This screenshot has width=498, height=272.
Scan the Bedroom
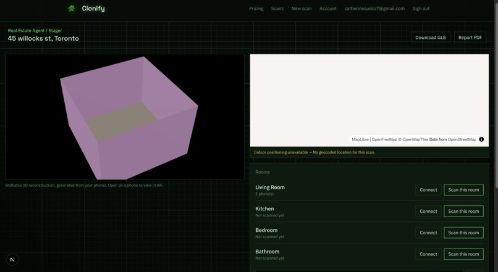463,233
